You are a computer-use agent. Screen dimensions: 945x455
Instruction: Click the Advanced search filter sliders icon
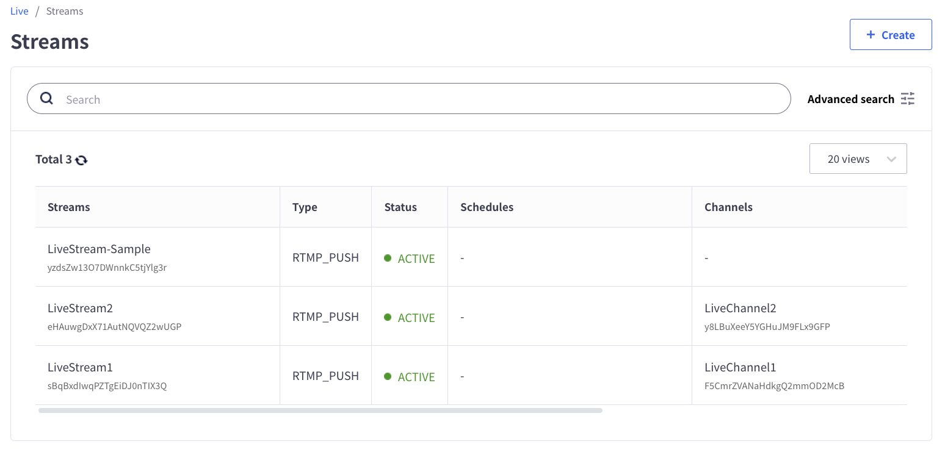[x=908, y=99]
